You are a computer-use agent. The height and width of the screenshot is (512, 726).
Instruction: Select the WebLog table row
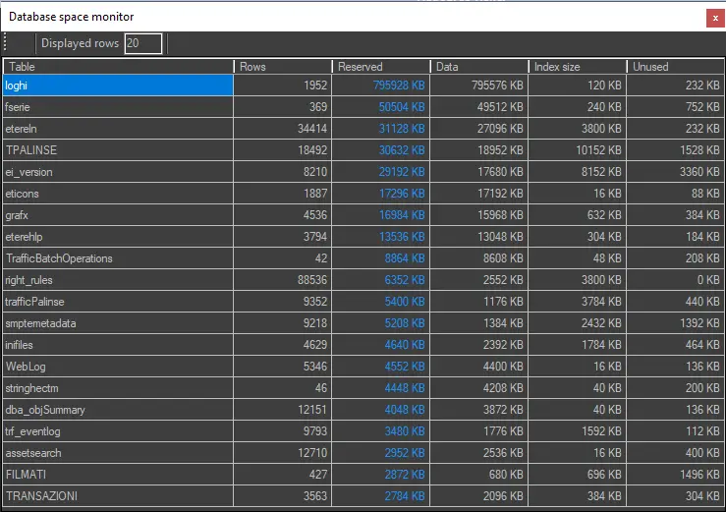click(118, 367)
